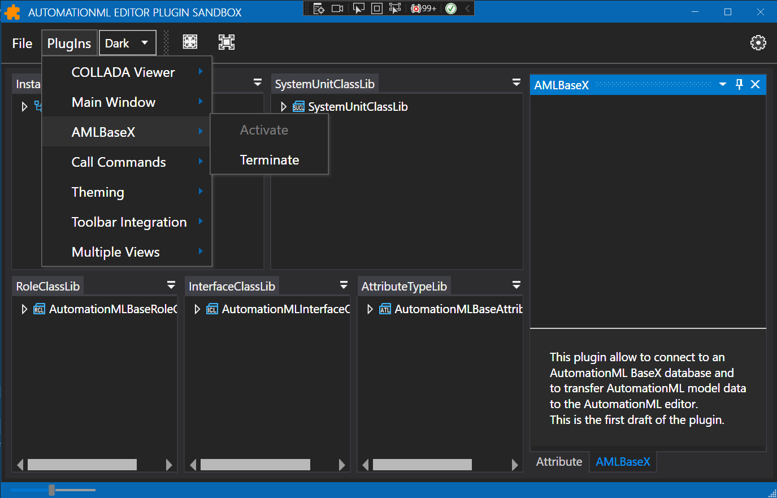
Task: Open settings via the gear icon
Action: [x=758, y=43]
